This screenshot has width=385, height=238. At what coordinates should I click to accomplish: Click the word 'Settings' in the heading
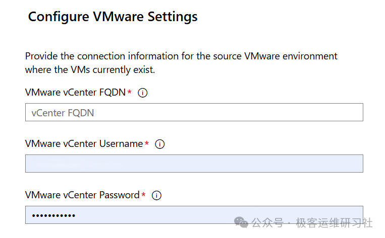172,17
